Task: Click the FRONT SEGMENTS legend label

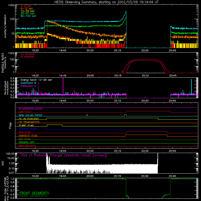Action: pos(34,193)
